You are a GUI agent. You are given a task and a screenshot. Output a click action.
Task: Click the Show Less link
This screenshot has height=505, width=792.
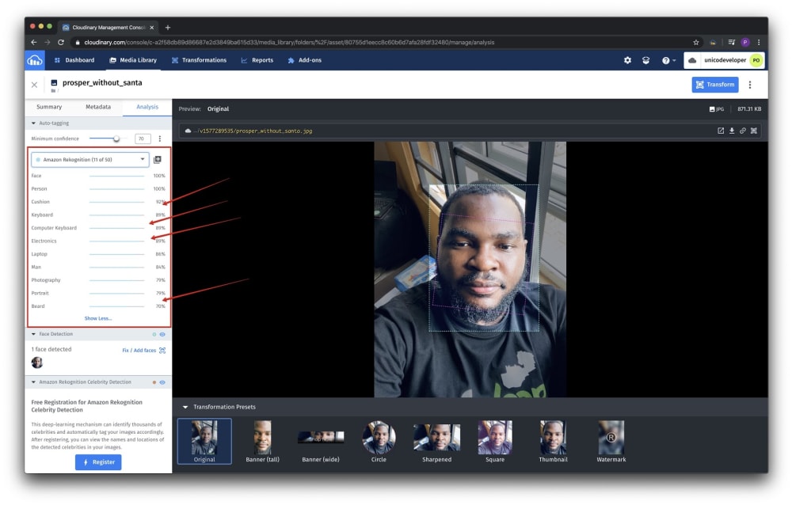tap(98, 319)
